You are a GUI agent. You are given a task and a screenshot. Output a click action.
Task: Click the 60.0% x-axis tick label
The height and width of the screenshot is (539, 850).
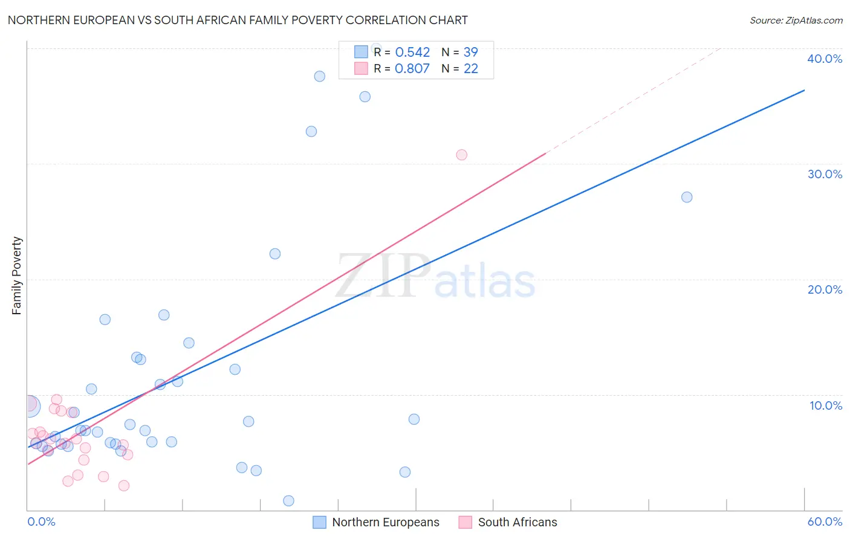tap(825, 521)
